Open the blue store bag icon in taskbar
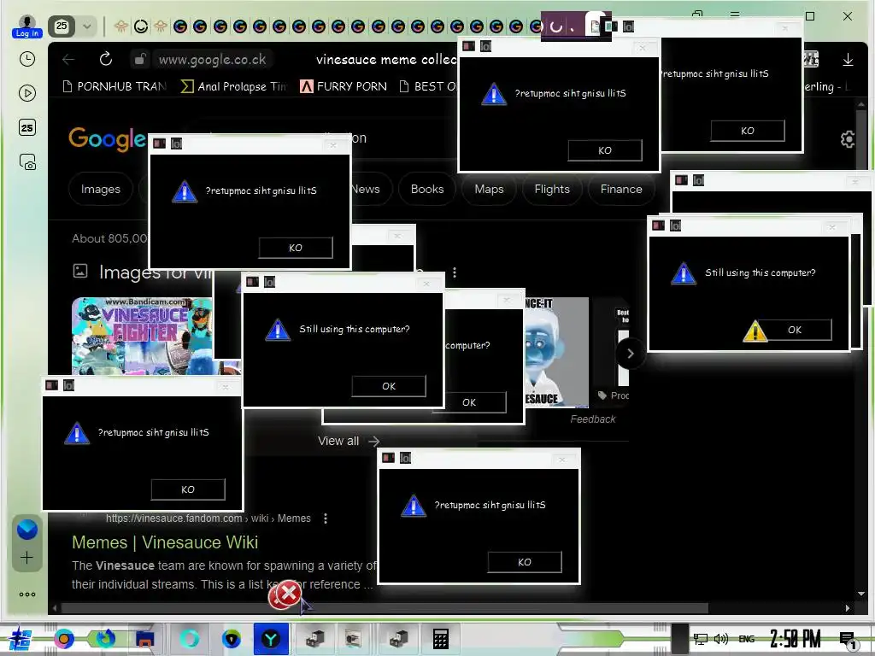 pos(145,639)
